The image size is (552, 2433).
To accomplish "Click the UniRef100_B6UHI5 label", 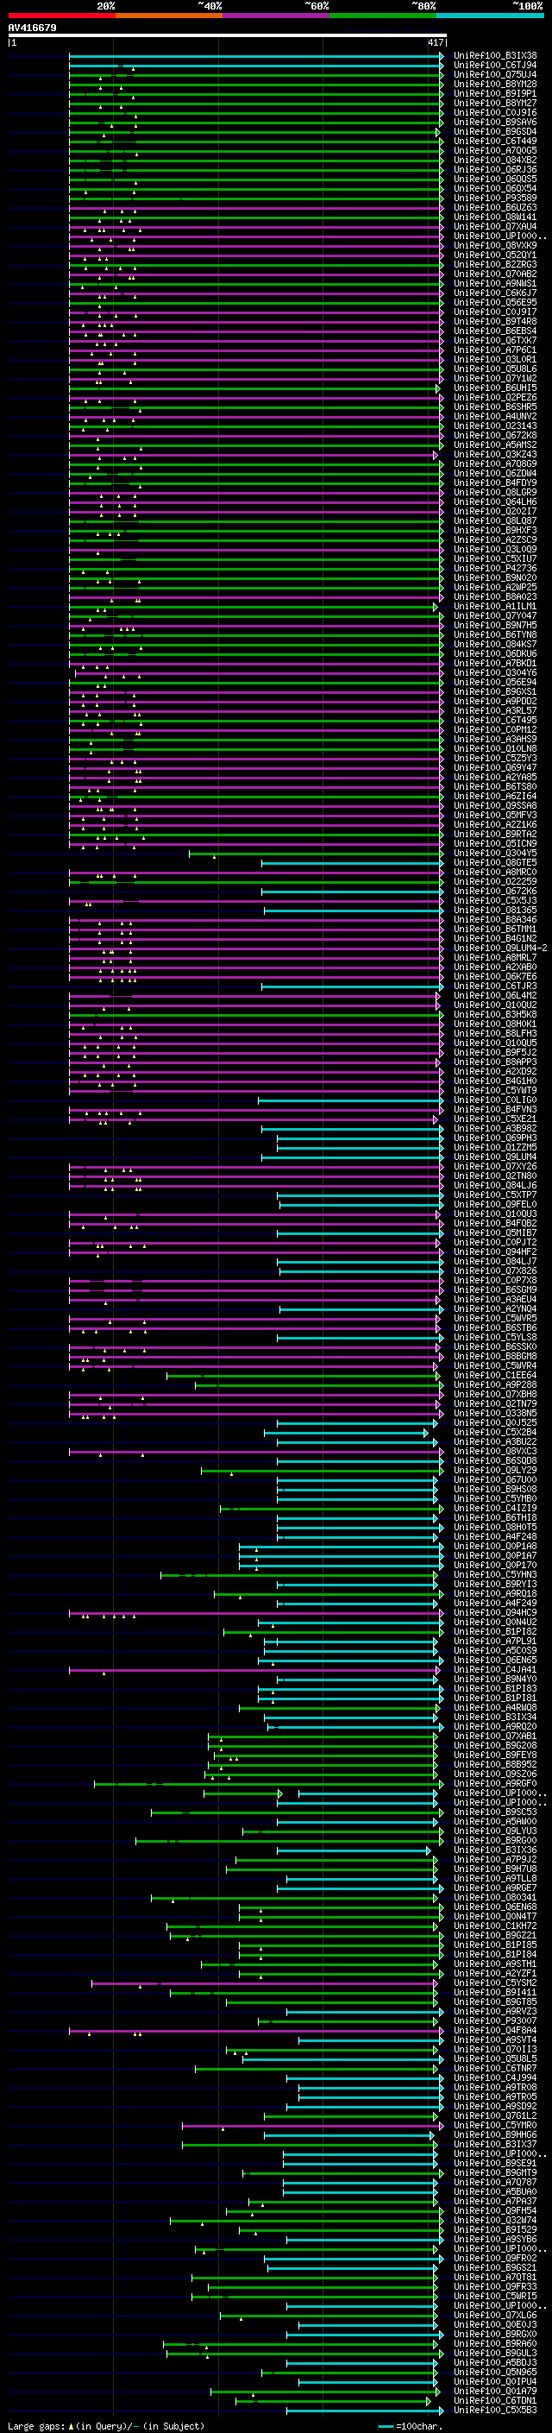I will click(x=495, y=388).
